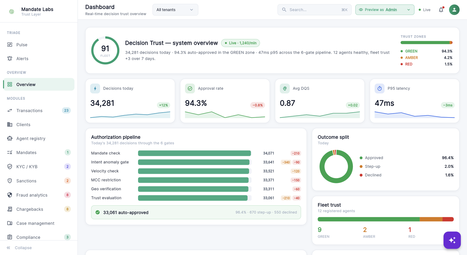Click the Approval rate checkmark icon
The height and width of the screenshot is (255, 467).
190,89
